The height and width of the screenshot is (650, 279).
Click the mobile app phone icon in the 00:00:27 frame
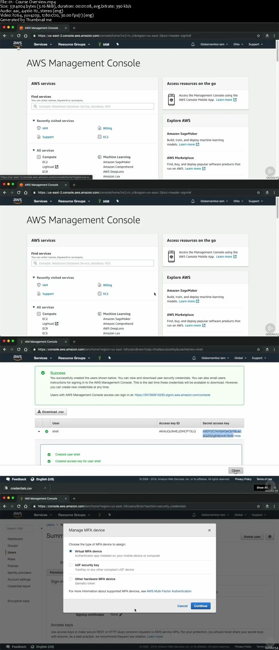point(171,257)
